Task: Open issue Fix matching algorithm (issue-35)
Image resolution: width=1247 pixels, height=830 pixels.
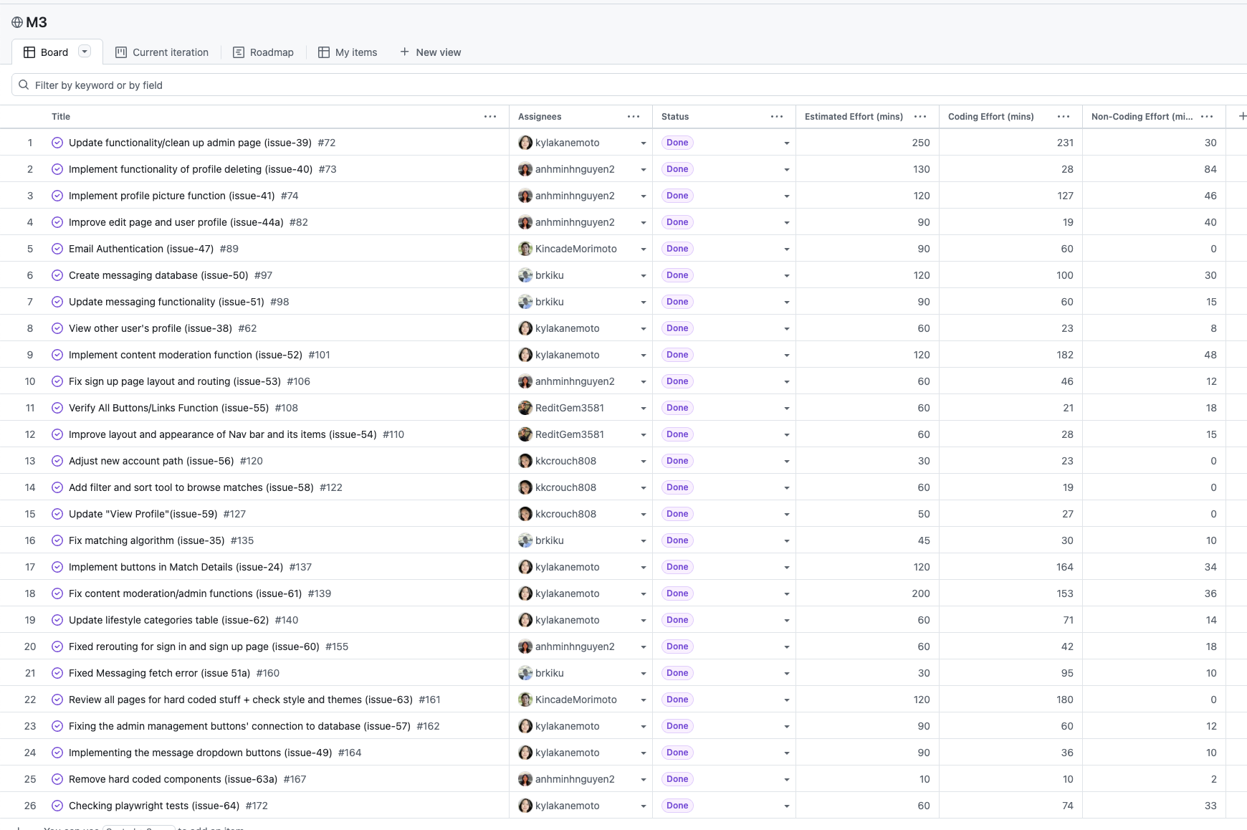Action: click(x=146, y=540)
